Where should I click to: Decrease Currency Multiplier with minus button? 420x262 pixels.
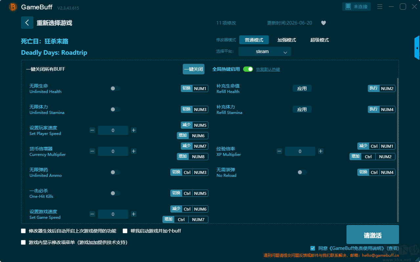(92, 151)
